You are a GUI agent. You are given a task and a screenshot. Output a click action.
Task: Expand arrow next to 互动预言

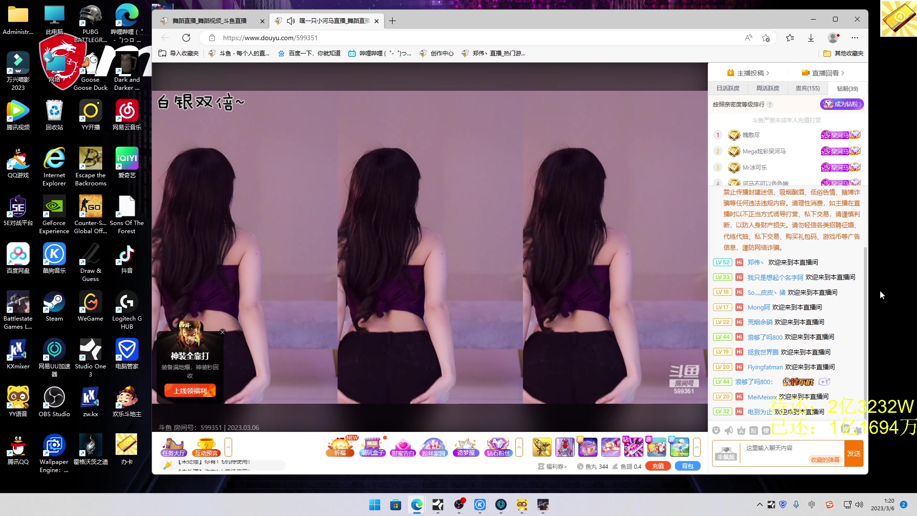click(x=228, y=447)
